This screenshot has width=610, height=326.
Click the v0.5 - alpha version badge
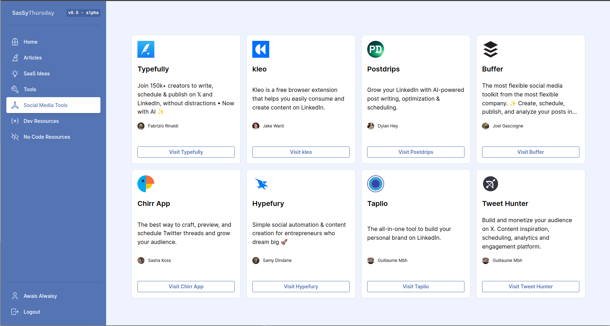(84, 13)
